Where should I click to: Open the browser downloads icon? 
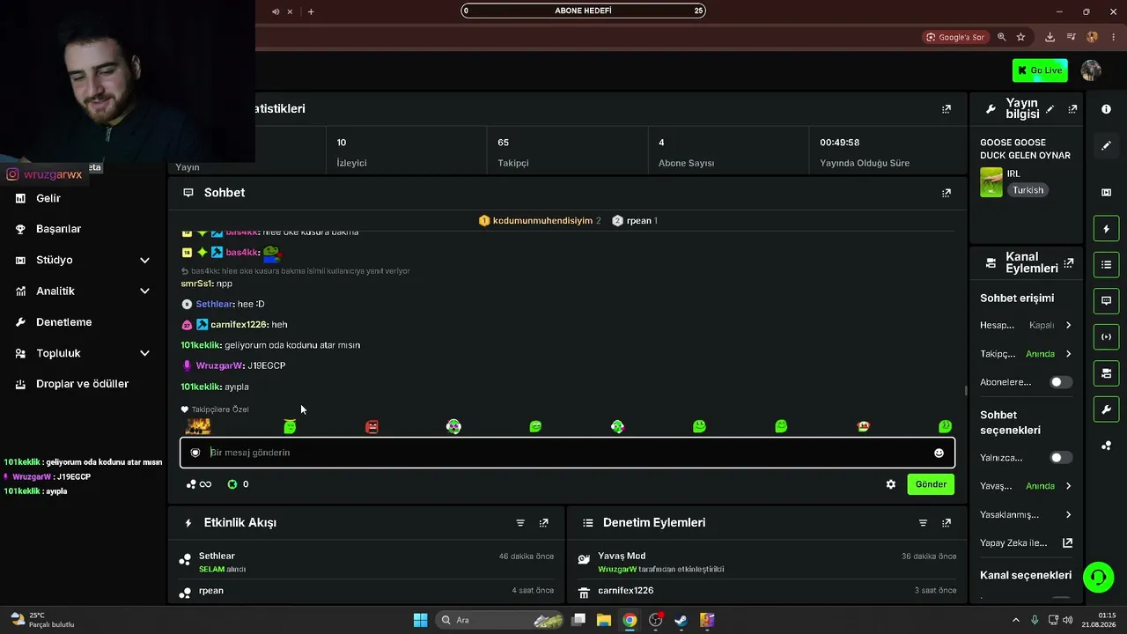pyautogui.click(x=1050, y=37)
